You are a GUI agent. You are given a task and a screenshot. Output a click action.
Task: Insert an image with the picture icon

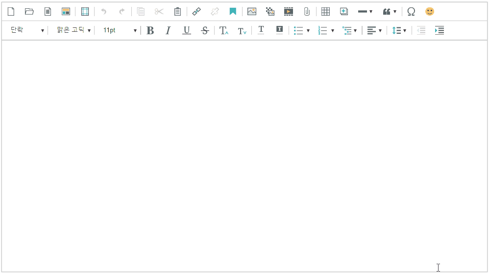tap(252, 11)
